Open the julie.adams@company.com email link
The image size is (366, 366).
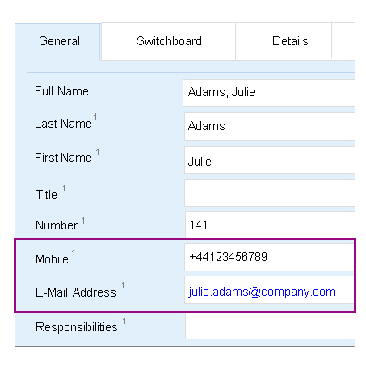click(262, 292)
